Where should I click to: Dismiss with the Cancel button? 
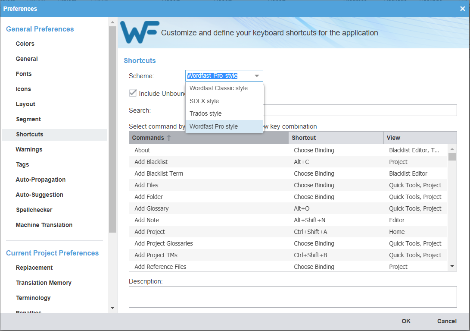pyautogui.click(x=447, y=321)
